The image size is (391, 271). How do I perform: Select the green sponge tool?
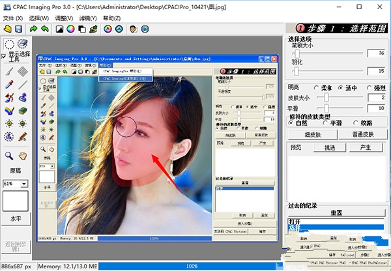pyautogui.click(x=22, y=111)
